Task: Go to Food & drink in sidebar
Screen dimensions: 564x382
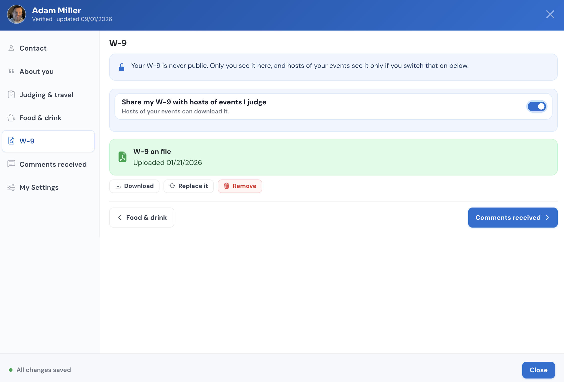Action: [x=48, y=118]
